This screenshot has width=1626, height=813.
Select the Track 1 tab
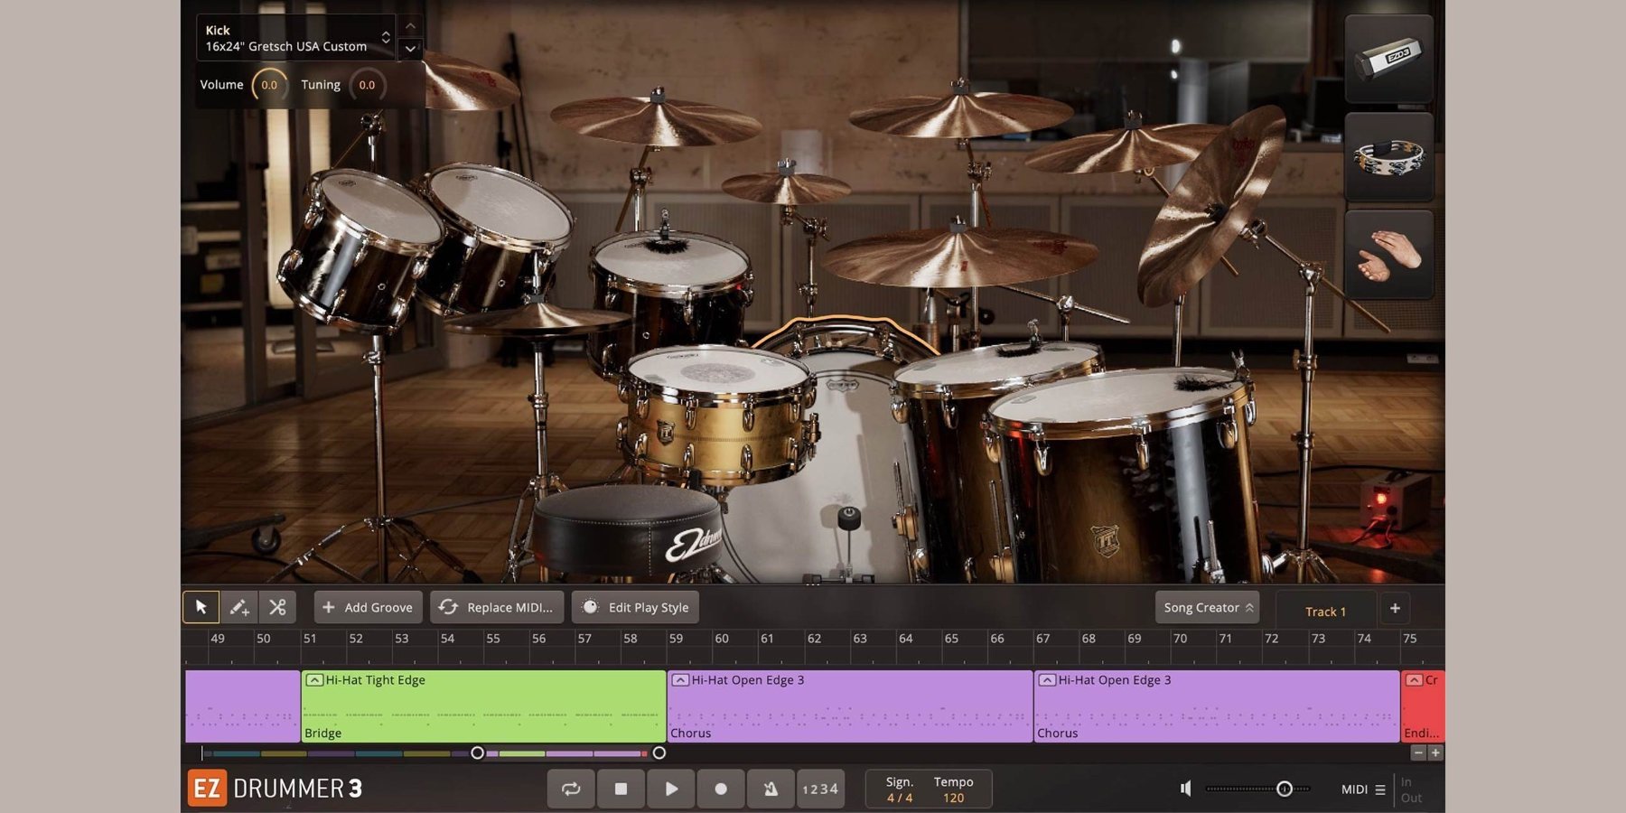coord(1325,612)
